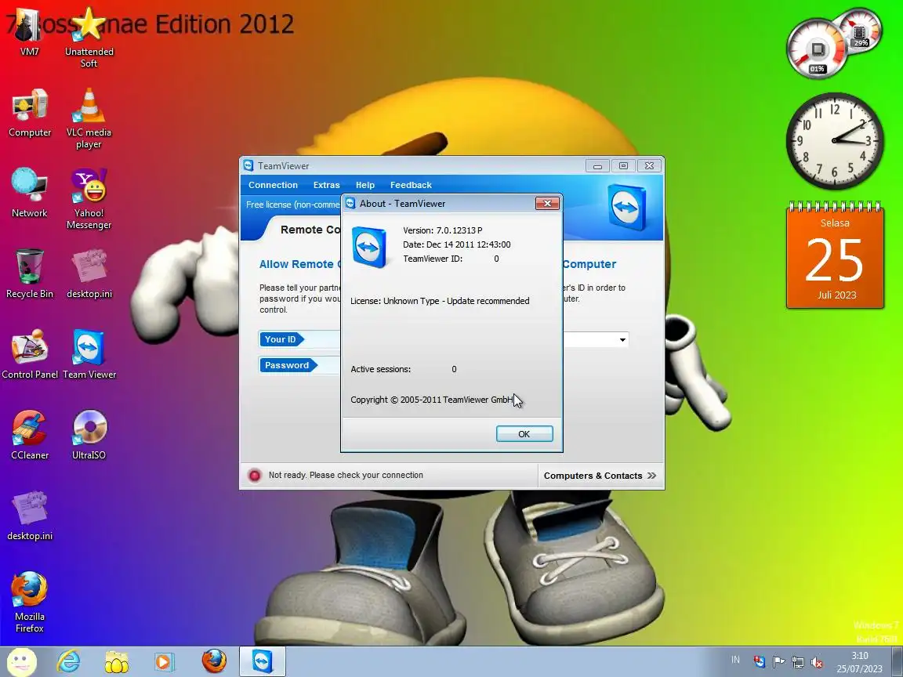The image size is (903, 677).
Task: Select the Computer desktop icon
Action: pyautogui.click(x=29, y=114)
